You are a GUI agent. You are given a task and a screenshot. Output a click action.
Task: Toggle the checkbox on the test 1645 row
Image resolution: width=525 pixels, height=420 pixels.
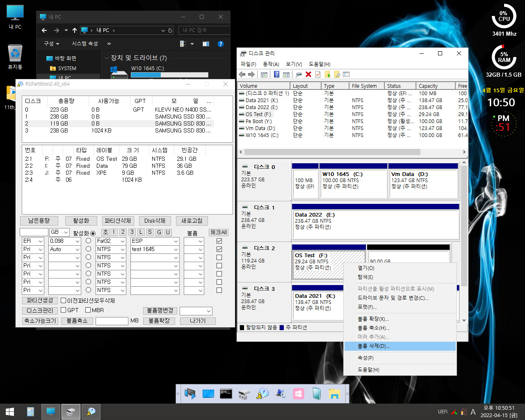coord(219,249)
